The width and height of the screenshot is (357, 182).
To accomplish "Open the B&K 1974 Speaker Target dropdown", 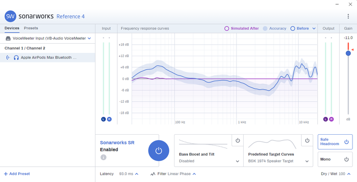I will click(x=307, y=161).
